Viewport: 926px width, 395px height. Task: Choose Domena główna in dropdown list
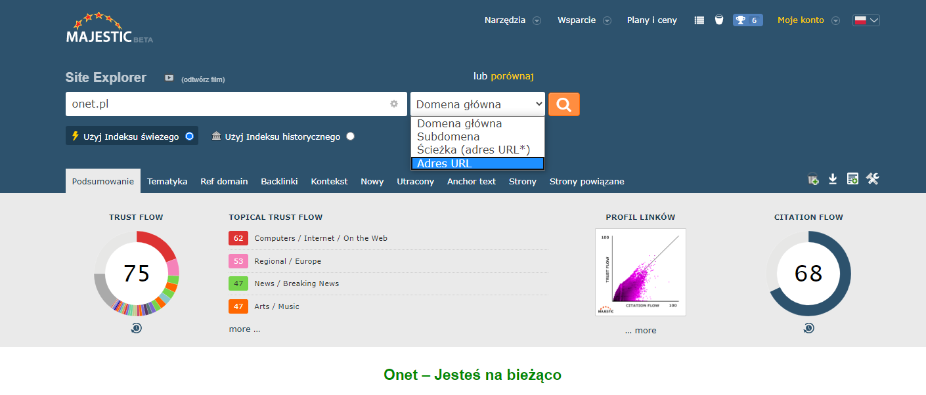point(477,124)
